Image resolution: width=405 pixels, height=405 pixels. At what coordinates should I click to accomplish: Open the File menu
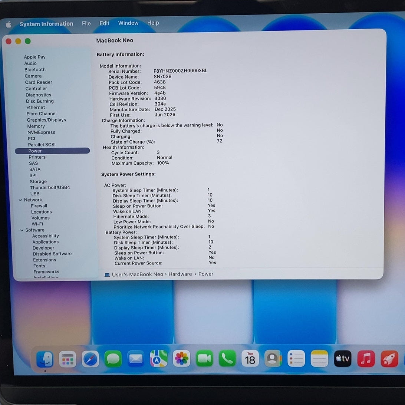click(x=86, y=23)
